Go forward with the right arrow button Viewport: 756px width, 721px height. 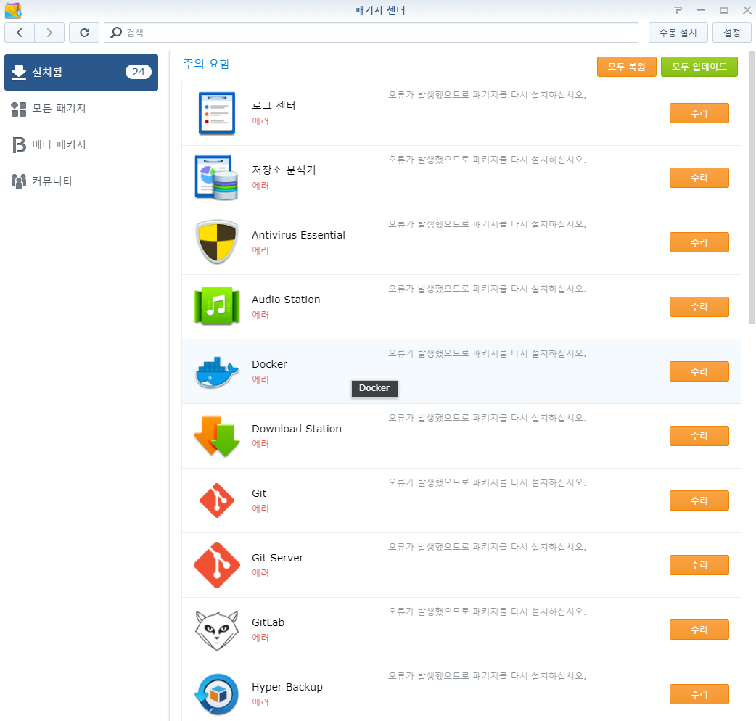click(49, 33)
